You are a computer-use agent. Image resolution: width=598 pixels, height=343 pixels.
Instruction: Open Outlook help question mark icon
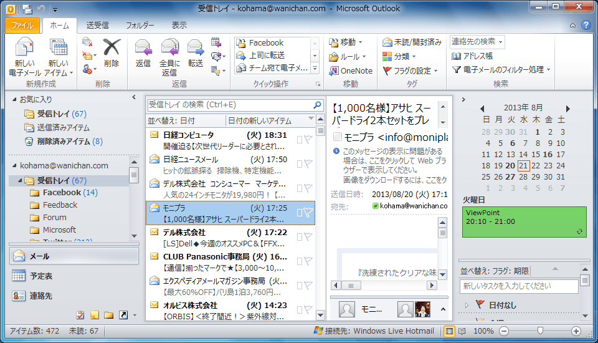pos(586,25)
